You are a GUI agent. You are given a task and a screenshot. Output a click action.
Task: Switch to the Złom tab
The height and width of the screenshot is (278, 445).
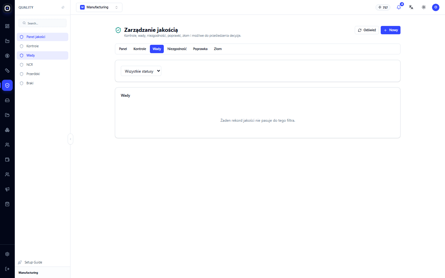tap(218, 49)
